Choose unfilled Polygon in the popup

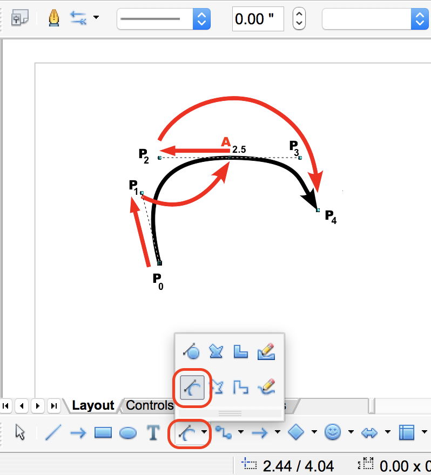click(x=218, y=388)
